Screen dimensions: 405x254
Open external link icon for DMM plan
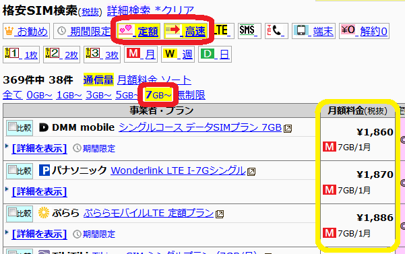pos(288,128)
